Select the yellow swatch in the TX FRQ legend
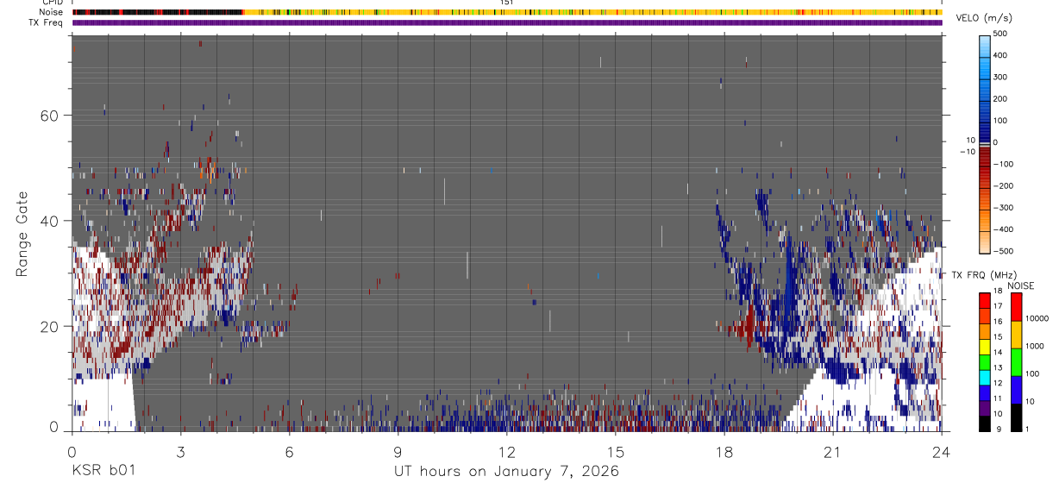1059x489 pixels. point(984,347)
